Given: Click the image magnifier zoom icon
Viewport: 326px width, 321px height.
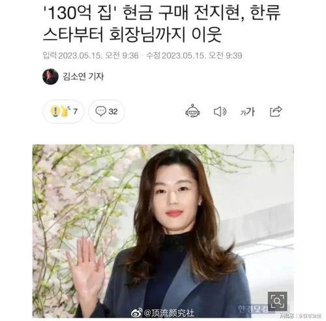Looking at the screenshot, I should click(x=277, y=301).
